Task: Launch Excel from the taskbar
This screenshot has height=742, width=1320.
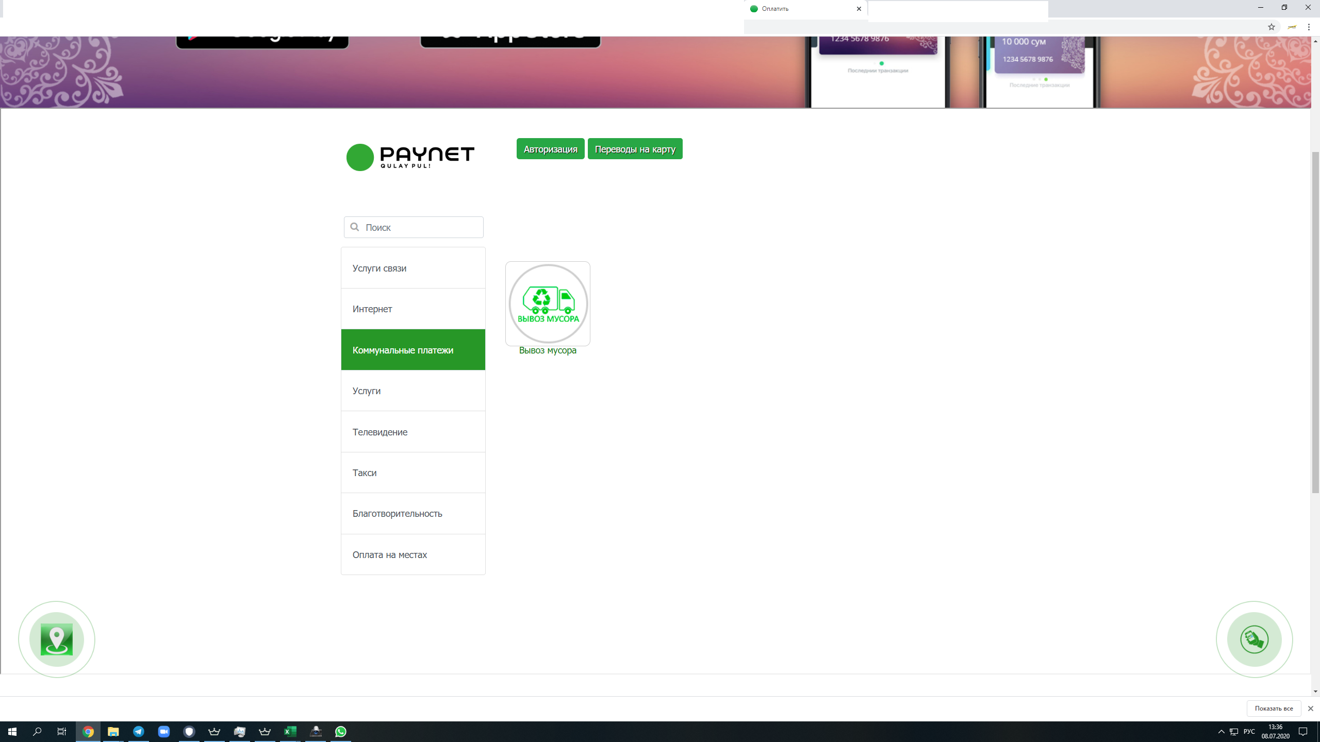Action: (290, 732)
